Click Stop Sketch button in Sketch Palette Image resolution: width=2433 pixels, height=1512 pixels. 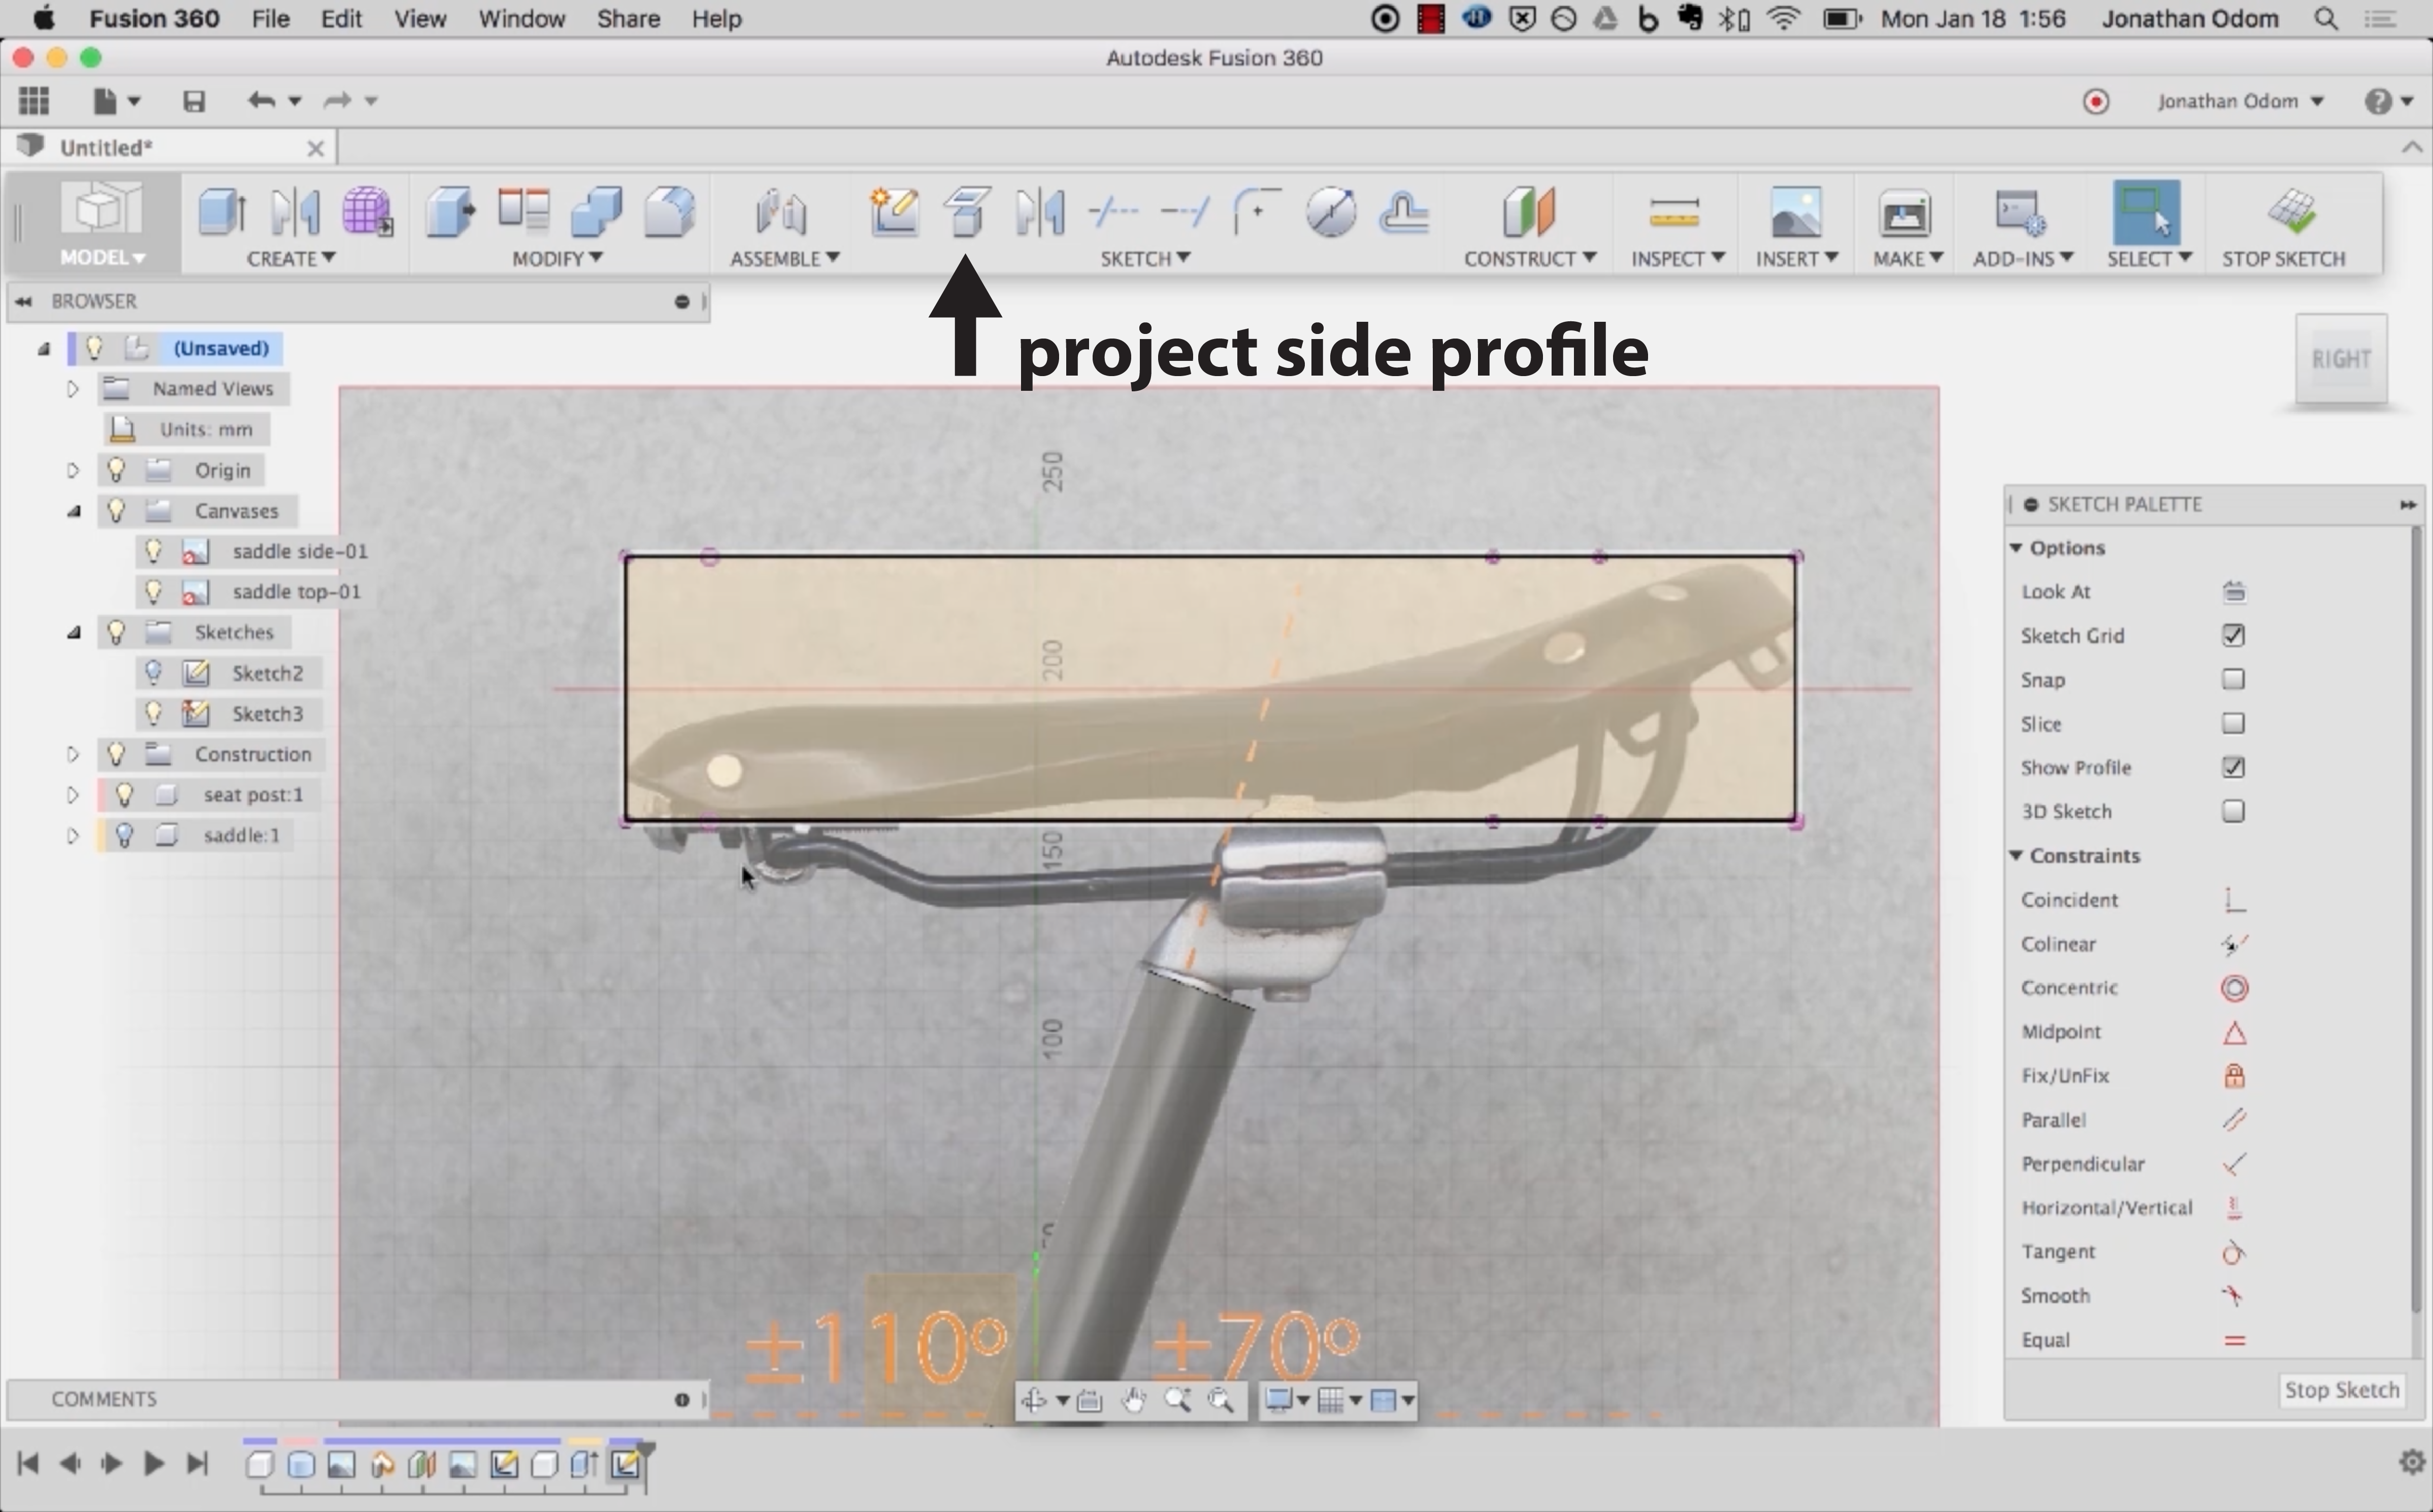click(x=2341, y=1390)
